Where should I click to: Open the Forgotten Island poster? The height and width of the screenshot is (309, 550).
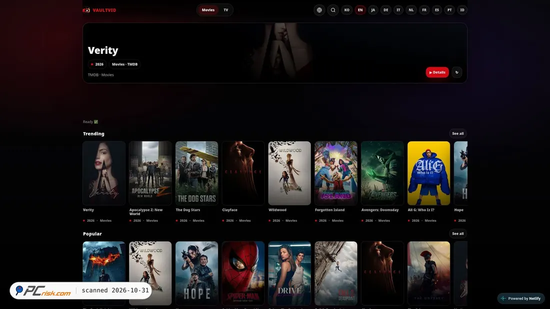[x=336, y=173]
